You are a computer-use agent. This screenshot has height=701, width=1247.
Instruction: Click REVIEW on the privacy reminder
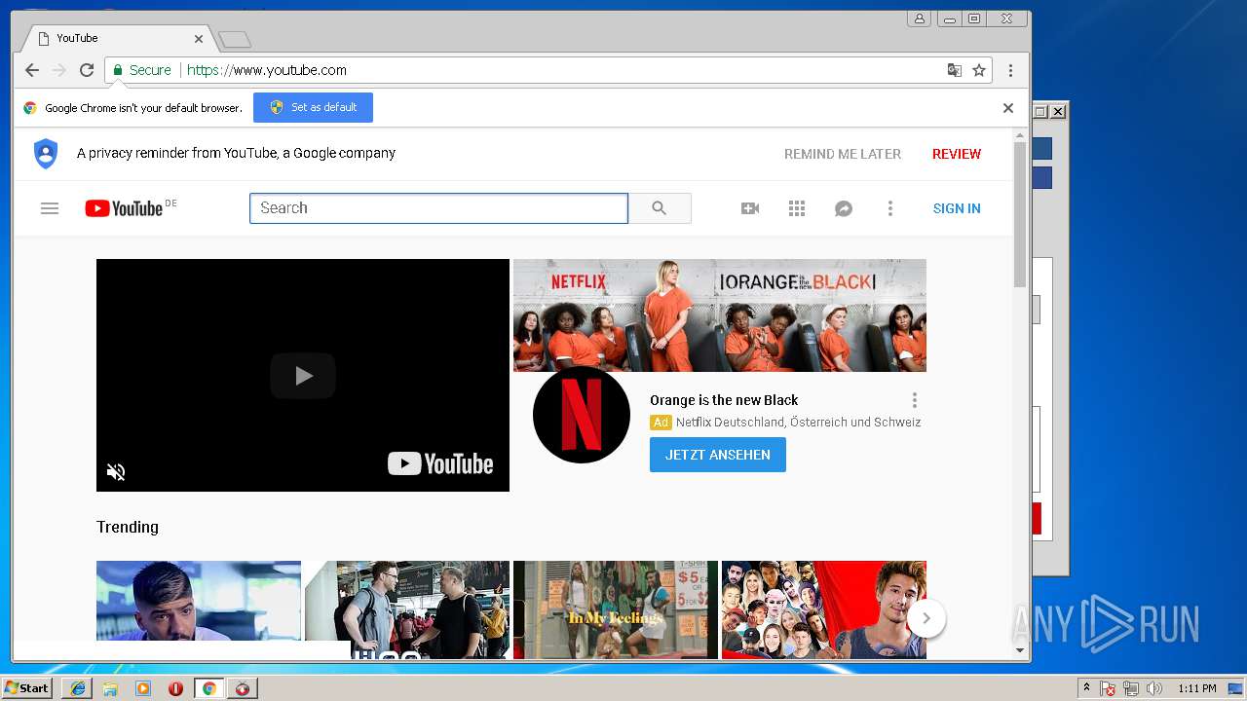(957, 154)
